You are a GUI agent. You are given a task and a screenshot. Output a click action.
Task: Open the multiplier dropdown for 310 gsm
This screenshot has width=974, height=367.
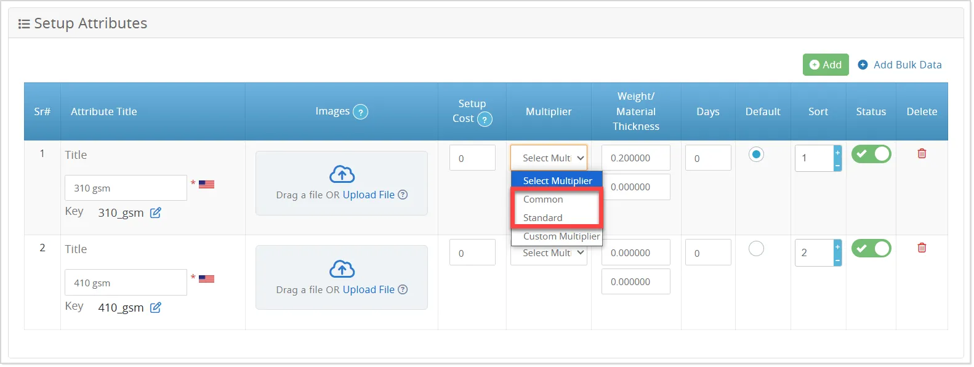(549, 158)
